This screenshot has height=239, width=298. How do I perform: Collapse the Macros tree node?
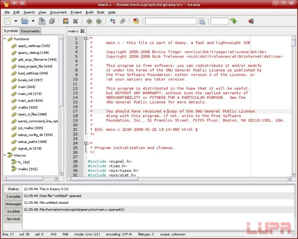coord(5,155)
